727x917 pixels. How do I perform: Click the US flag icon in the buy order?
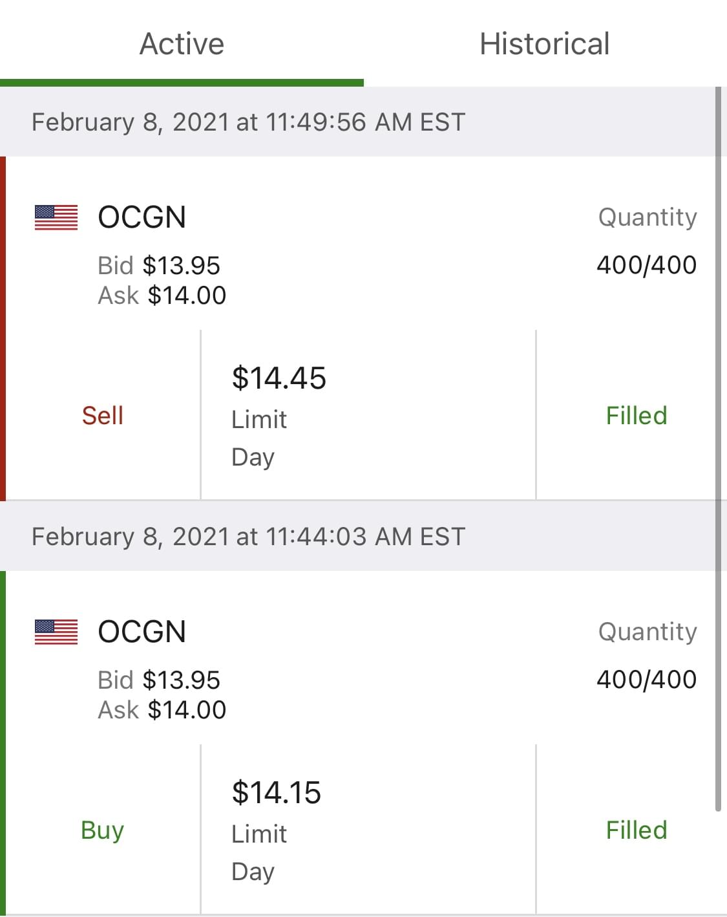coord(56,632)
